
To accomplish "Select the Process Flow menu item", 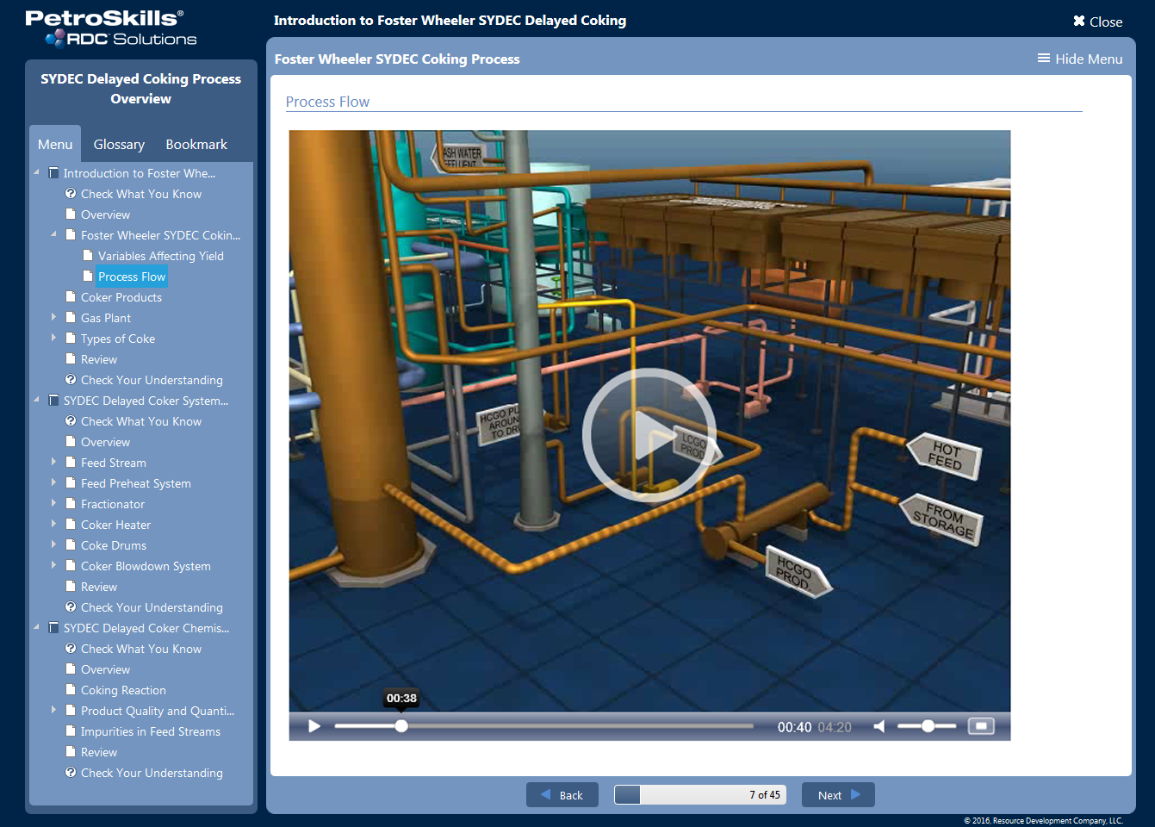I will coord(132,277).
